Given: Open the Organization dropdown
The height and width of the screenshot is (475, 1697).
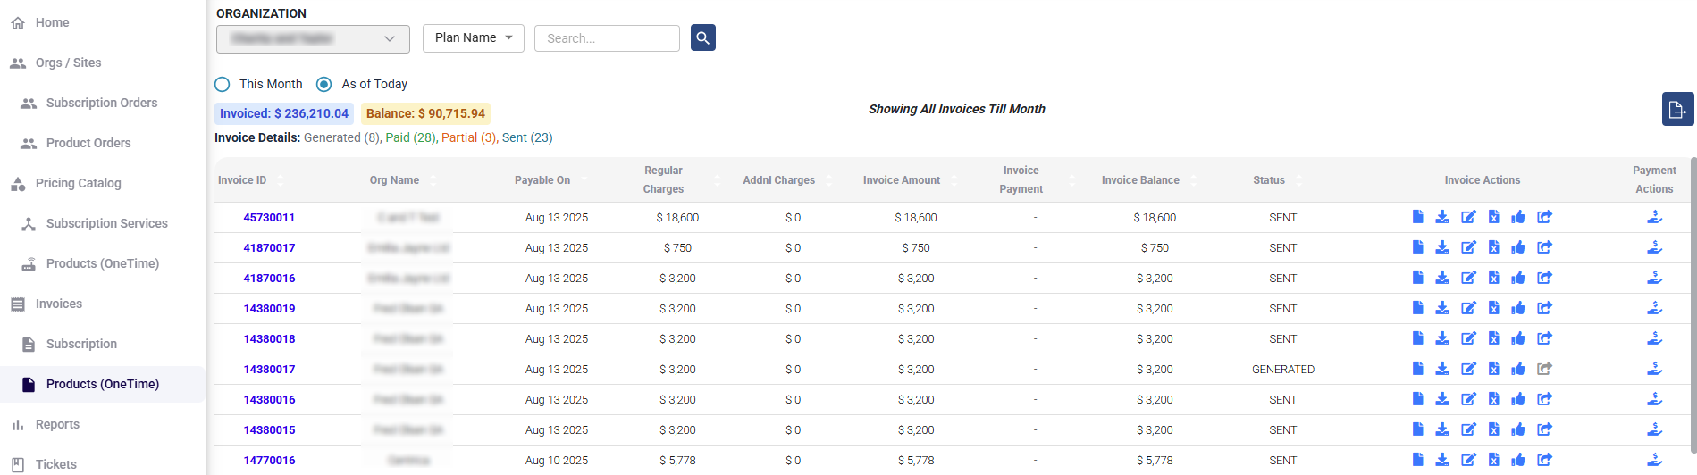Looking at the screenshot, I should 313,38.
